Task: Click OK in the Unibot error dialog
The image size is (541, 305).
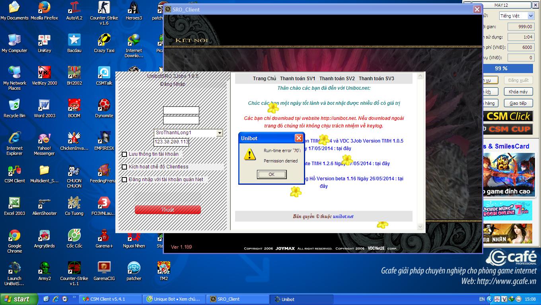Action: [x=271, y=174]
